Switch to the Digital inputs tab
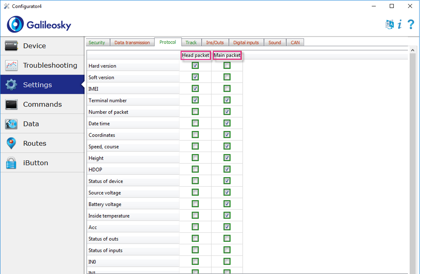The height and width of the screenshot is (274, 421). 246,43
